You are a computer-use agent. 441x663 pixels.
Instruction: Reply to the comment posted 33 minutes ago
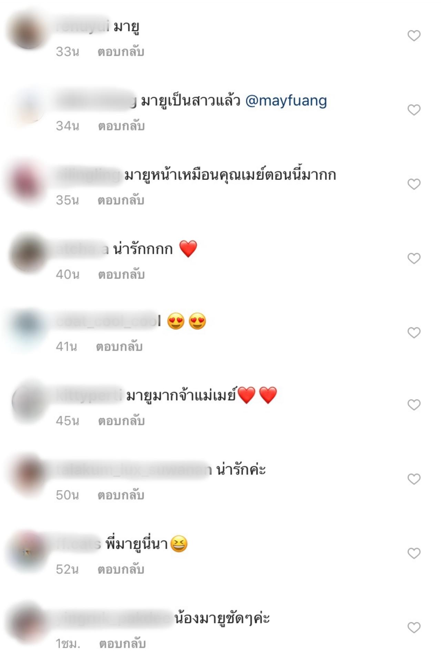coord(121,52)
